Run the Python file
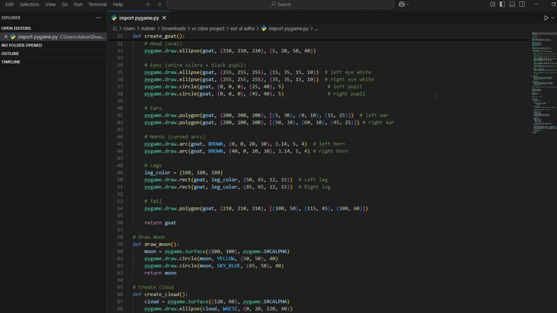 click(x=546, y=18)
